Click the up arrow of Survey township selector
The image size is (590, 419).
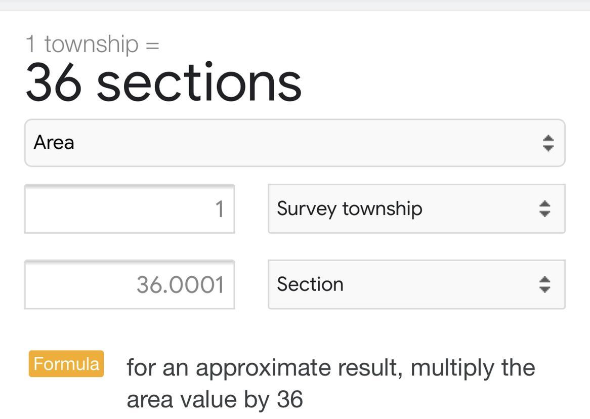544,203
